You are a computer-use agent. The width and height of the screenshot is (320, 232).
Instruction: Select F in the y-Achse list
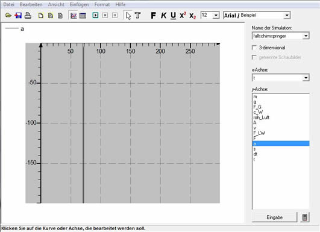coord(281,139)
